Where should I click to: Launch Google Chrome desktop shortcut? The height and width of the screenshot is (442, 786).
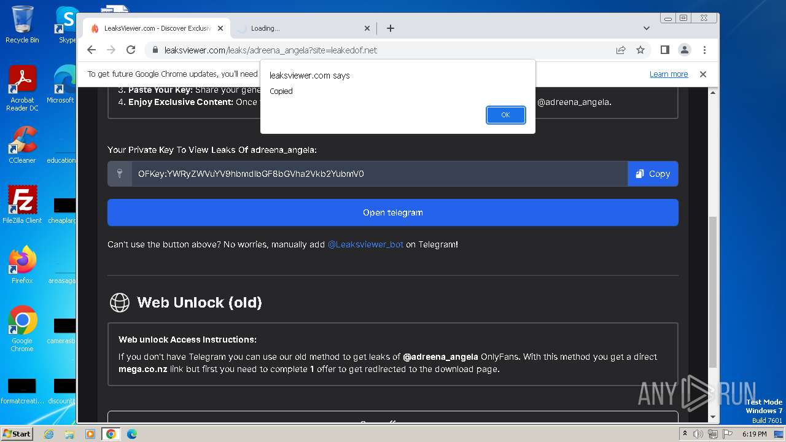click(x=22, y=328)
